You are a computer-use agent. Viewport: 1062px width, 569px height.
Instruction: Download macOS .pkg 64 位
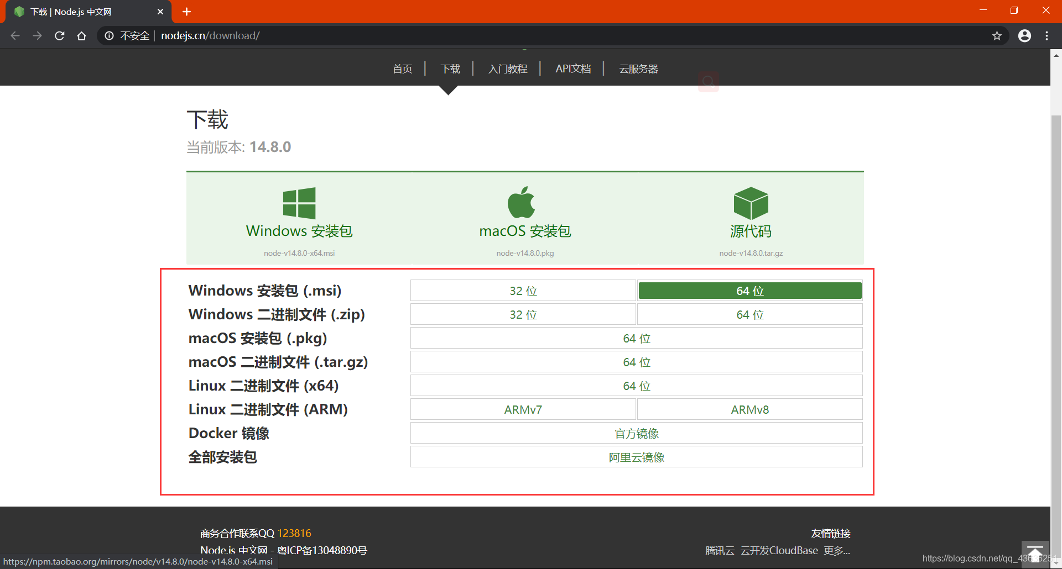[x=637, y=338]
